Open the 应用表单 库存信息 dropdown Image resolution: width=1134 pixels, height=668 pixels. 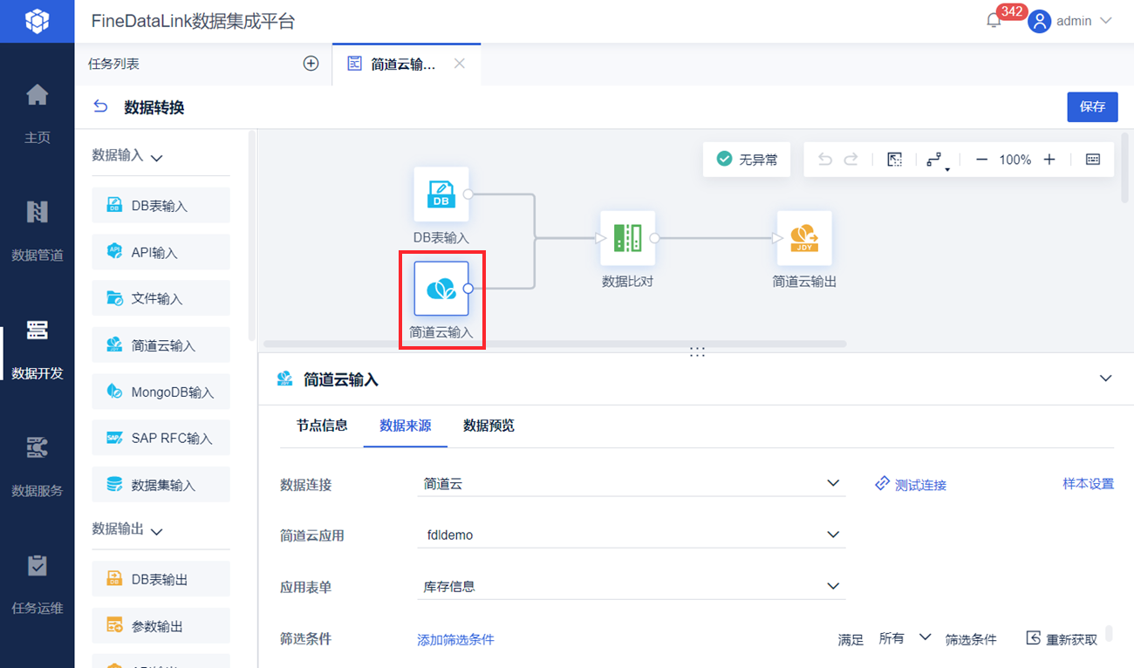point(632,586)
